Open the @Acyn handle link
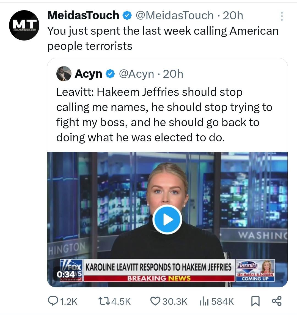 click(136, 74)
